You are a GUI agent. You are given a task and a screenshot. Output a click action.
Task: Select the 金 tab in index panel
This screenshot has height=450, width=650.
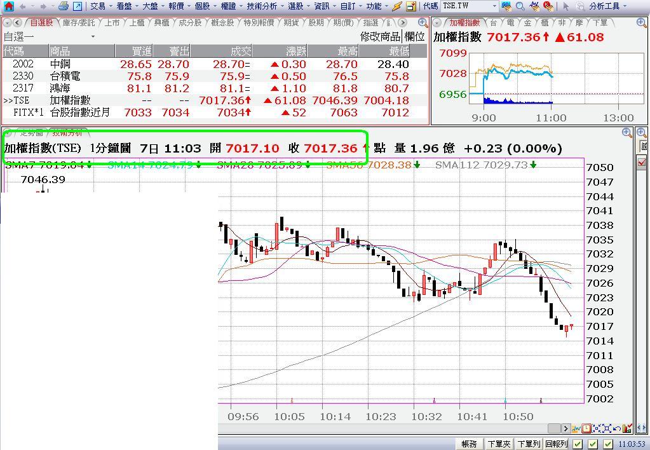click(527, 23)
